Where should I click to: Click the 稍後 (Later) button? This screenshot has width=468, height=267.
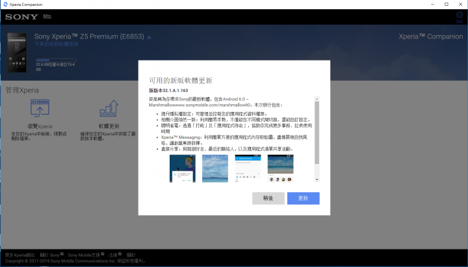click(x=268, y=198)
